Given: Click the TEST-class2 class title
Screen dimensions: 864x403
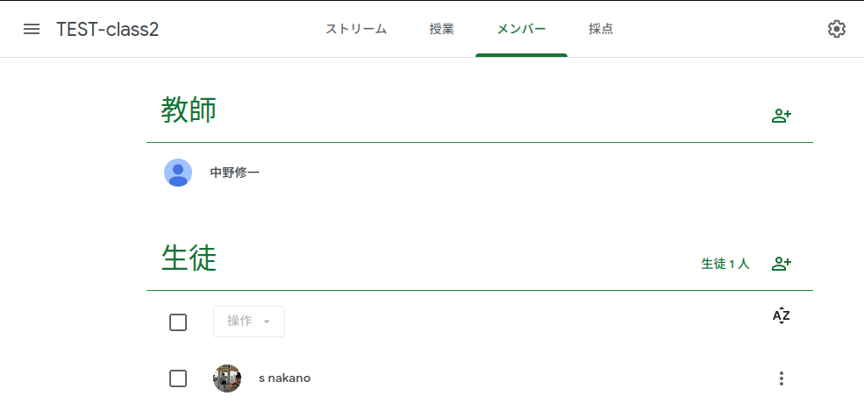Looking at the screenshot, I should (108, 29).
